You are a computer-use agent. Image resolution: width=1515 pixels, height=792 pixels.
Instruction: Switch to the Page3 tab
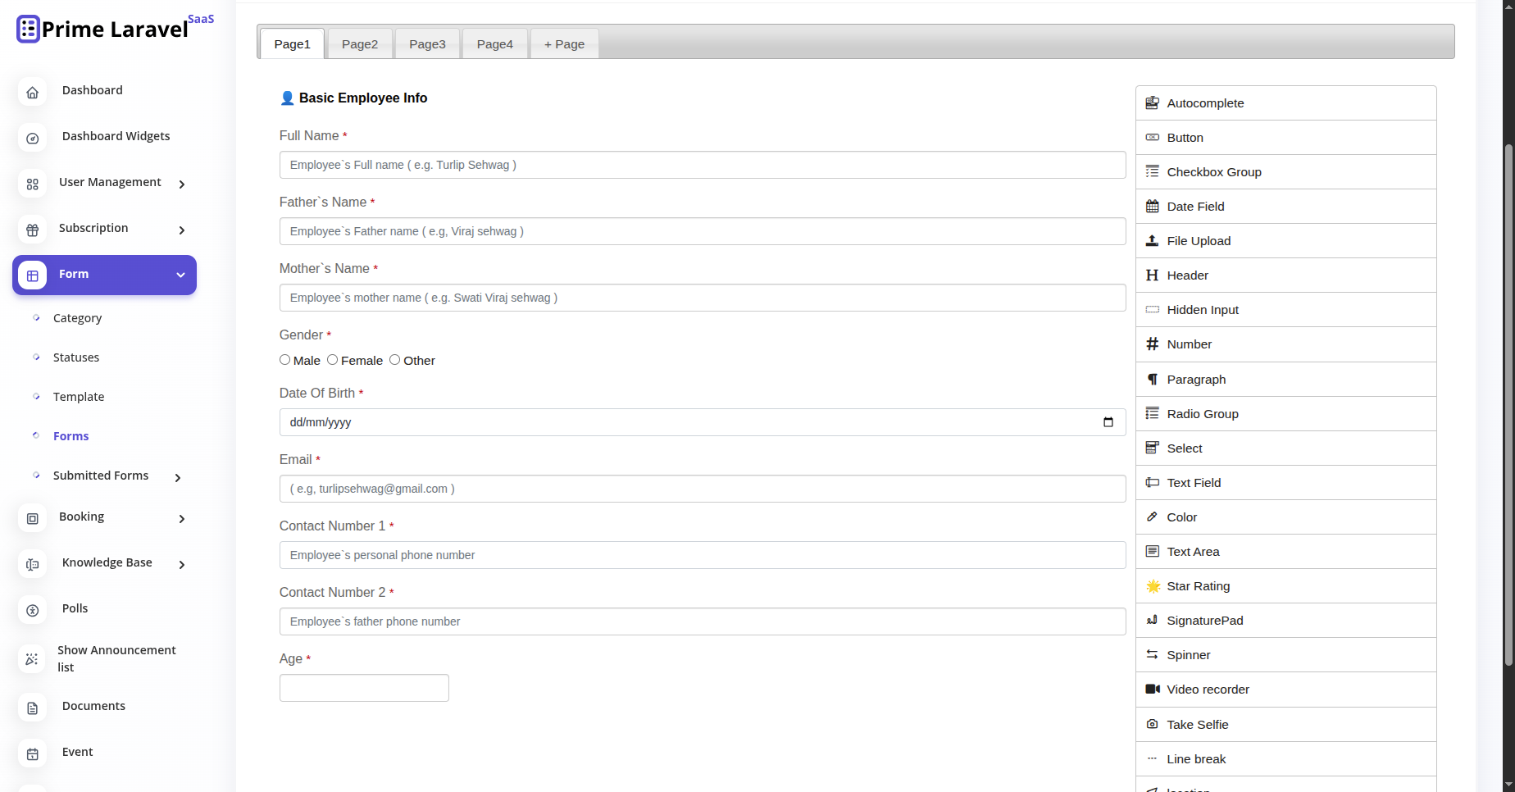pyautogui.click(x=427, y=43)
